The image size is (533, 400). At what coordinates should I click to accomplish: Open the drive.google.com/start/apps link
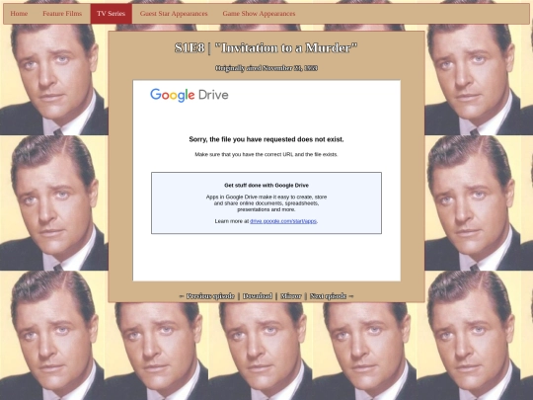pos(283,221)
